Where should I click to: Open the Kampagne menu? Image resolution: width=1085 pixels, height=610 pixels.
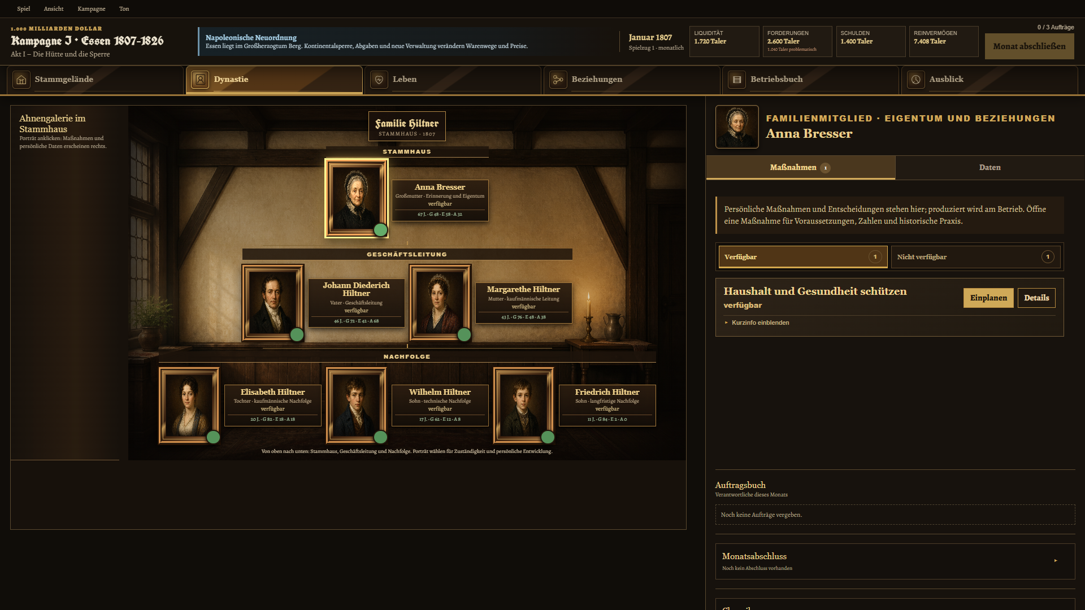(x=92, y=8)
